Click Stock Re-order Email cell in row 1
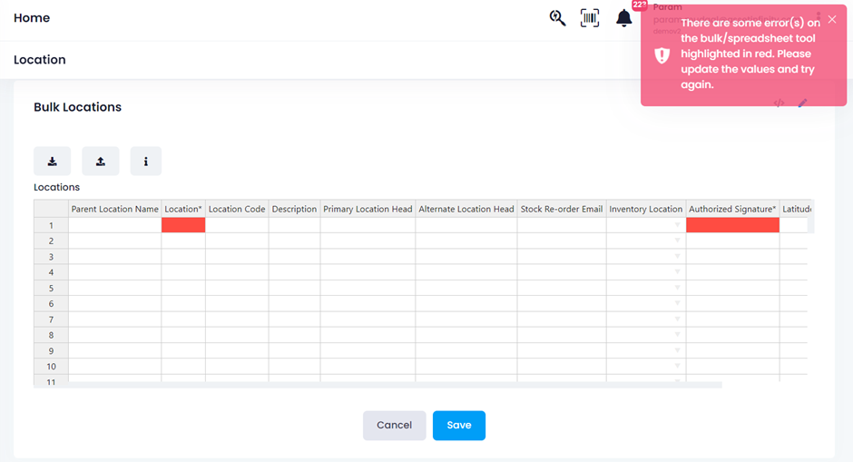The image size is (853, 462). click(562, 225)
